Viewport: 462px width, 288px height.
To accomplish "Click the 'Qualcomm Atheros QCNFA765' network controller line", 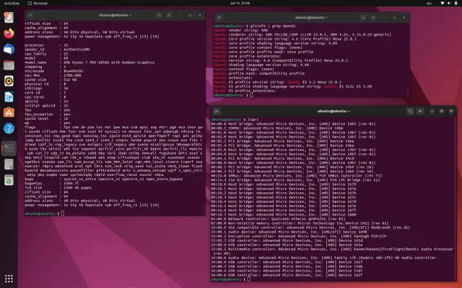I will tap(278, 219).
